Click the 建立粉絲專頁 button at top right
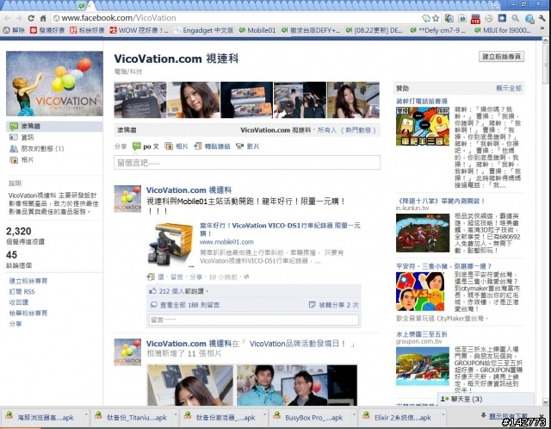The image size is (551, 429). [501, 57]
